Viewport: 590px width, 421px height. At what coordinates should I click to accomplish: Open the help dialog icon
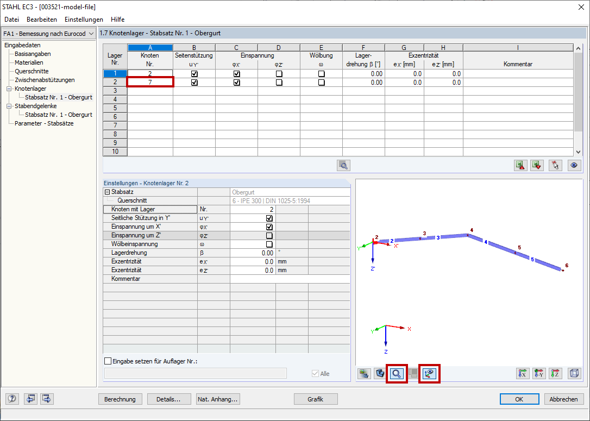click(x=12, y=399)
